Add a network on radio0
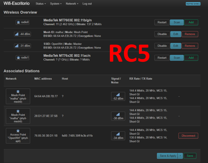Viewport: 208px width, 163px height. point(191,23)
